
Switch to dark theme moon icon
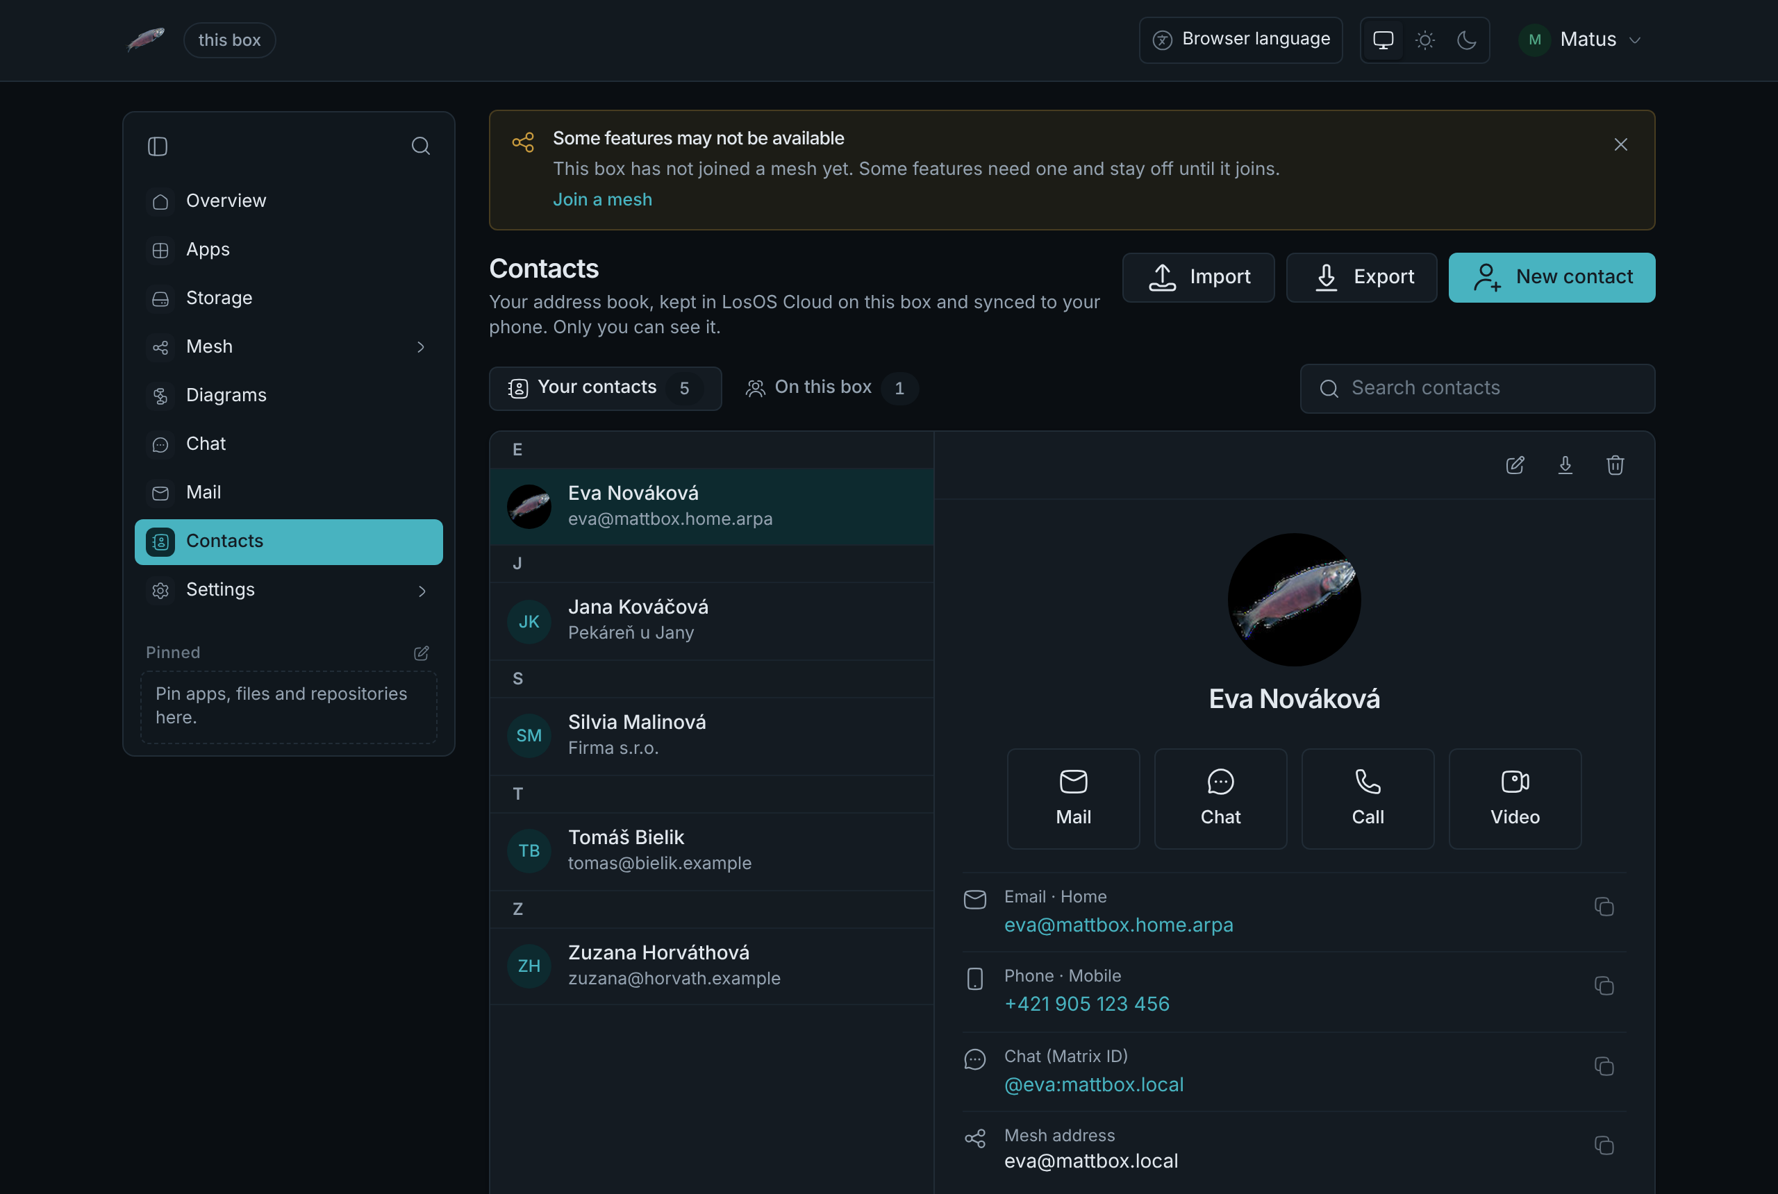click(1467, 40)
